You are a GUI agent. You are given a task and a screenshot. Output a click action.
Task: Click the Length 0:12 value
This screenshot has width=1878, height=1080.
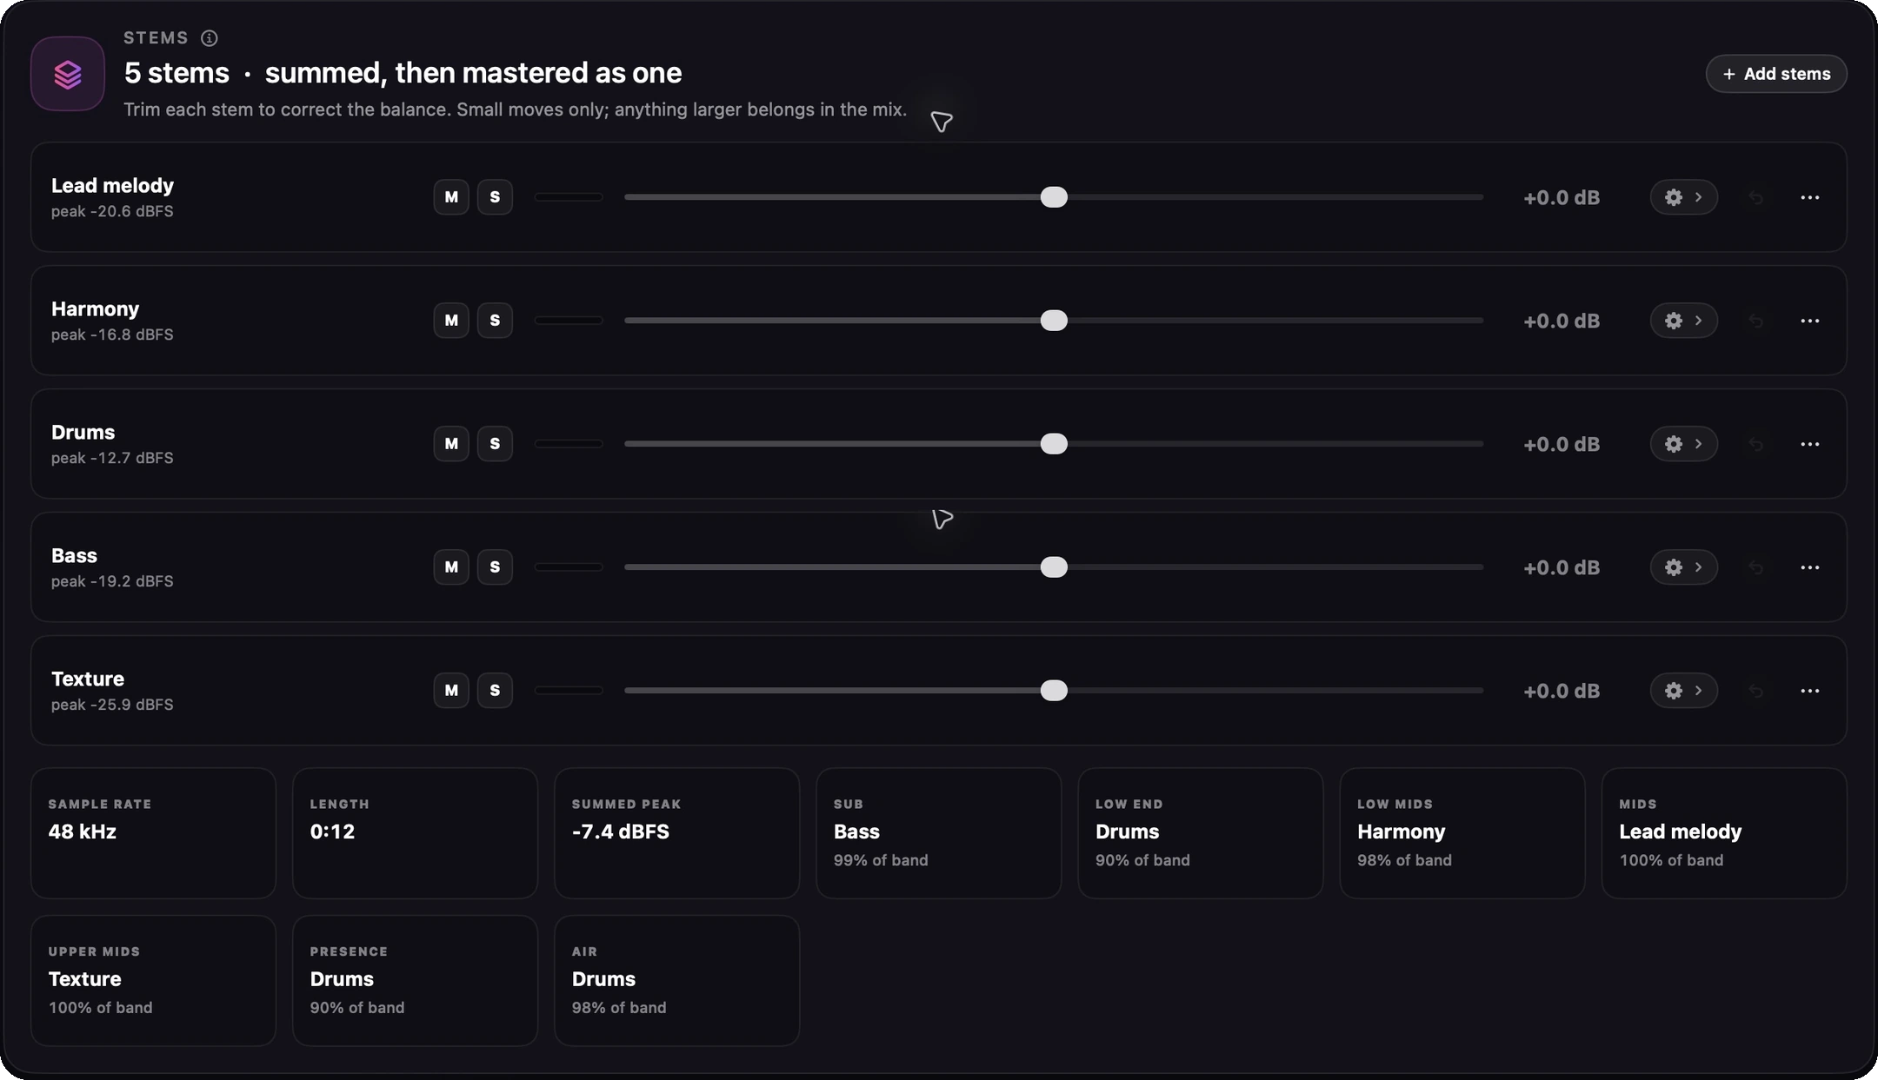[x=332, y=832]
